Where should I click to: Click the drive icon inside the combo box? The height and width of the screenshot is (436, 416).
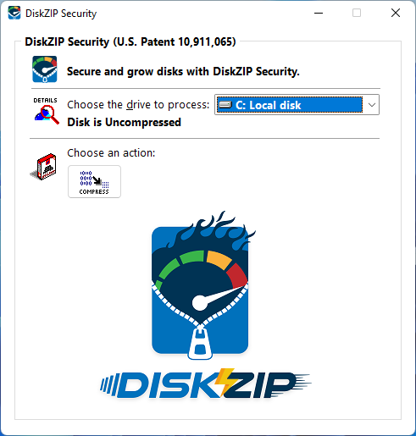[x=225, y=105]
